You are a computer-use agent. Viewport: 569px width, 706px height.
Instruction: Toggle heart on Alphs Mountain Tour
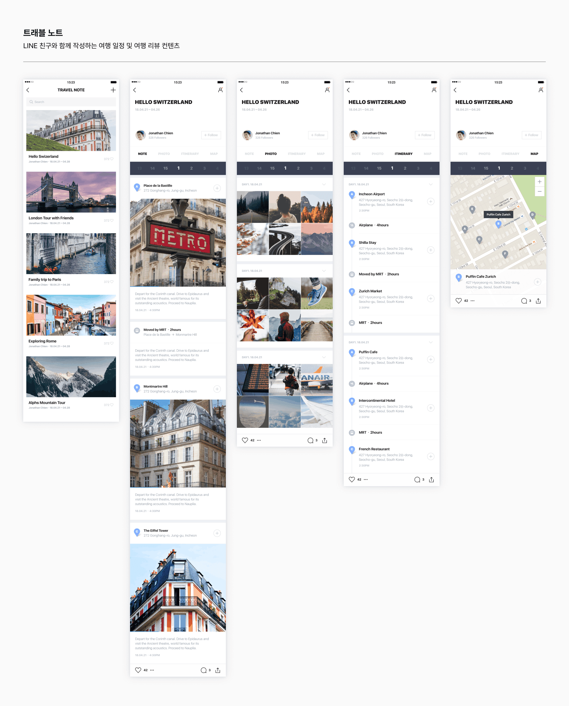112,405
